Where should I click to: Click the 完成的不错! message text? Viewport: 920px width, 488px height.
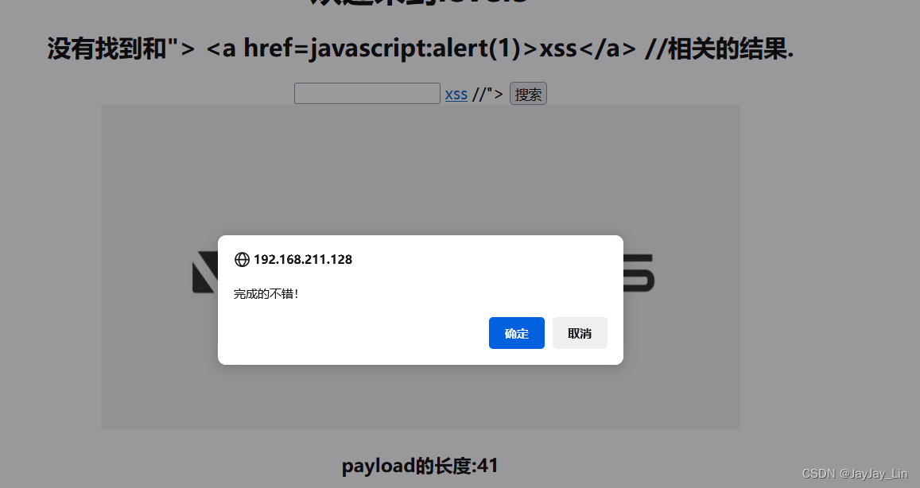coord(266,294)
